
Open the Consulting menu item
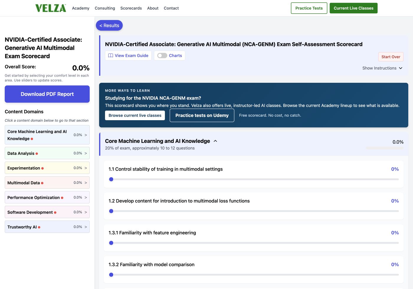(x=105, y=8)
